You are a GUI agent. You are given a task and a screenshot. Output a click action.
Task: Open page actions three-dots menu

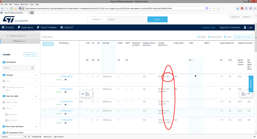[x=210, y=8]
